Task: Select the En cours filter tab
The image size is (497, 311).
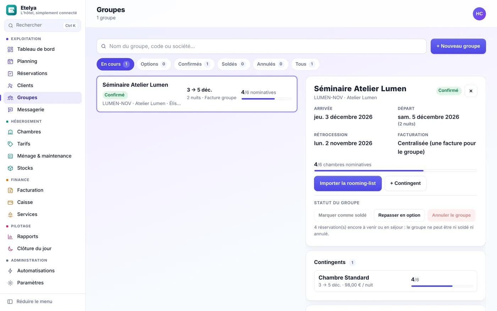Action: click(115, 64)
